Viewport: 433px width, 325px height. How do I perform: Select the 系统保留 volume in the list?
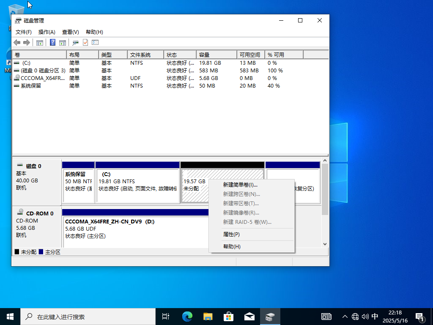pos(170,85)
